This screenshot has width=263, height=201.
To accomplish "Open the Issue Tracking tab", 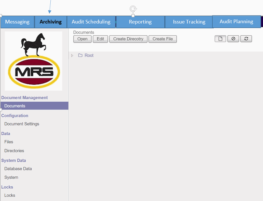I will coord(189,22).
